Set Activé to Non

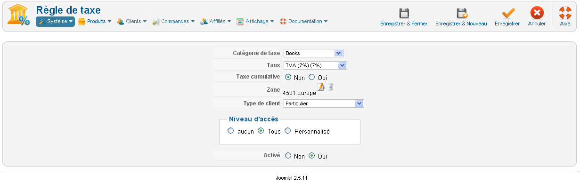click(288, 156)
